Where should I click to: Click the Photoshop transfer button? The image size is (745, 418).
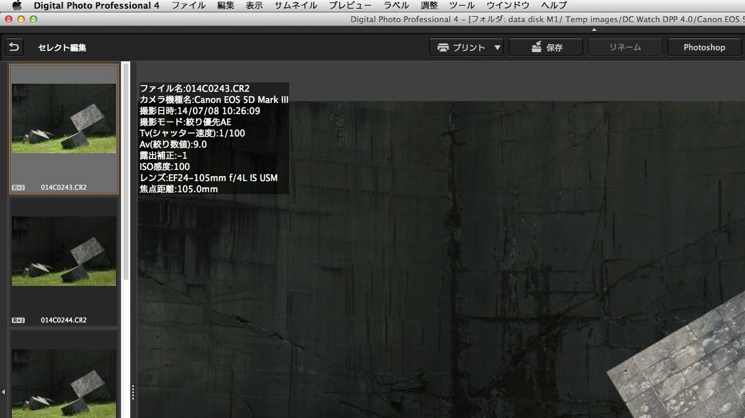click(x=705, y=47)
